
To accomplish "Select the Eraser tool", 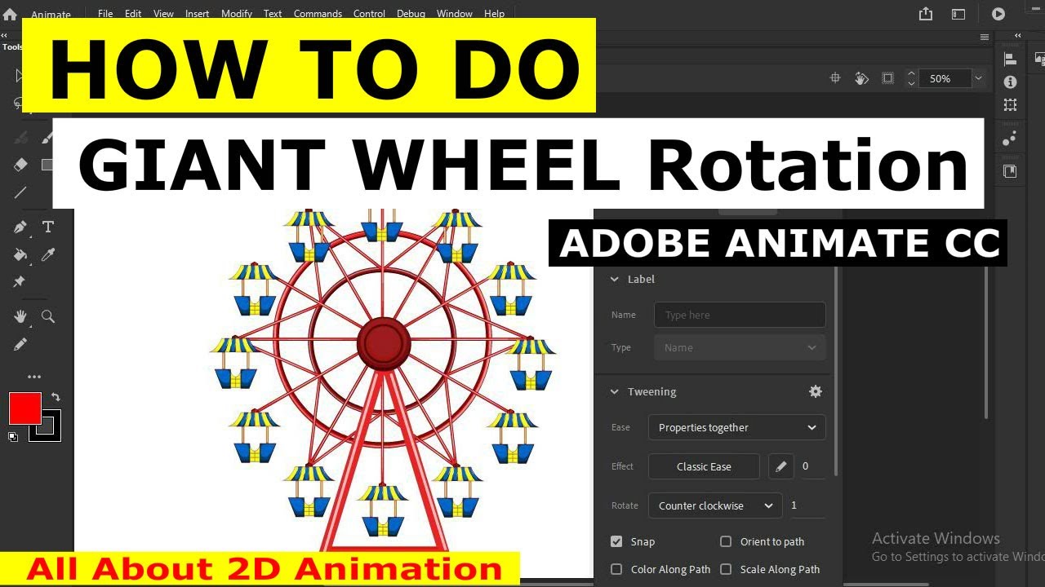I will pos(20,165).
